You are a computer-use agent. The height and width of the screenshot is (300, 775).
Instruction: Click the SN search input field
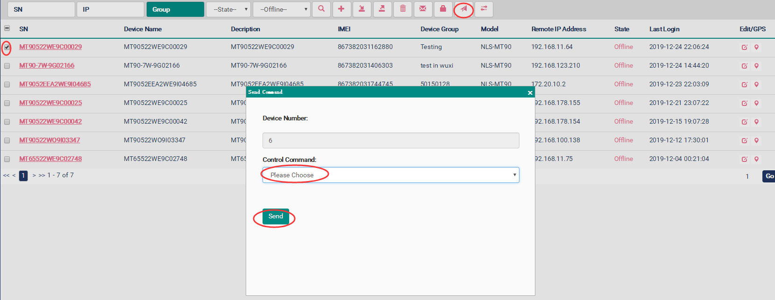[41, 9]
